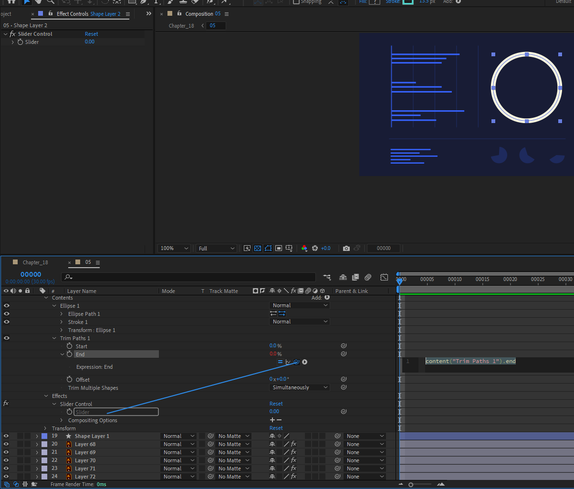Click the Slider value 0.00 in Effect Controls
This screenshot has height=489, width=574.
coord(90,42)
